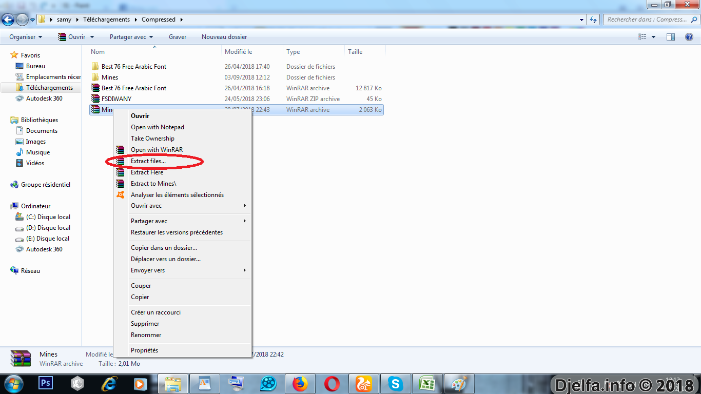Click samy in the address breadcrumb
The height and width of the screenshot is (394, 701).
coord(64,19)
